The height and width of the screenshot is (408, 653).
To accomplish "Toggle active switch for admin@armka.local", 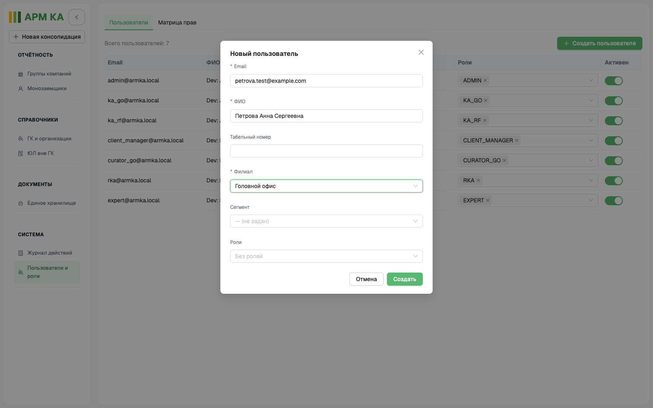I will click(x=613, y=81).
